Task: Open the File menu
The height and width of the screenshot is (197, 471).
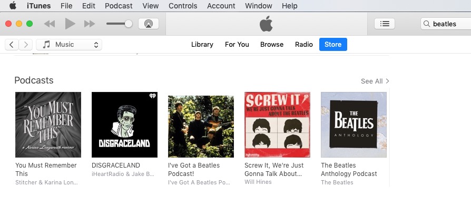Action: click(x=66, y=6)
